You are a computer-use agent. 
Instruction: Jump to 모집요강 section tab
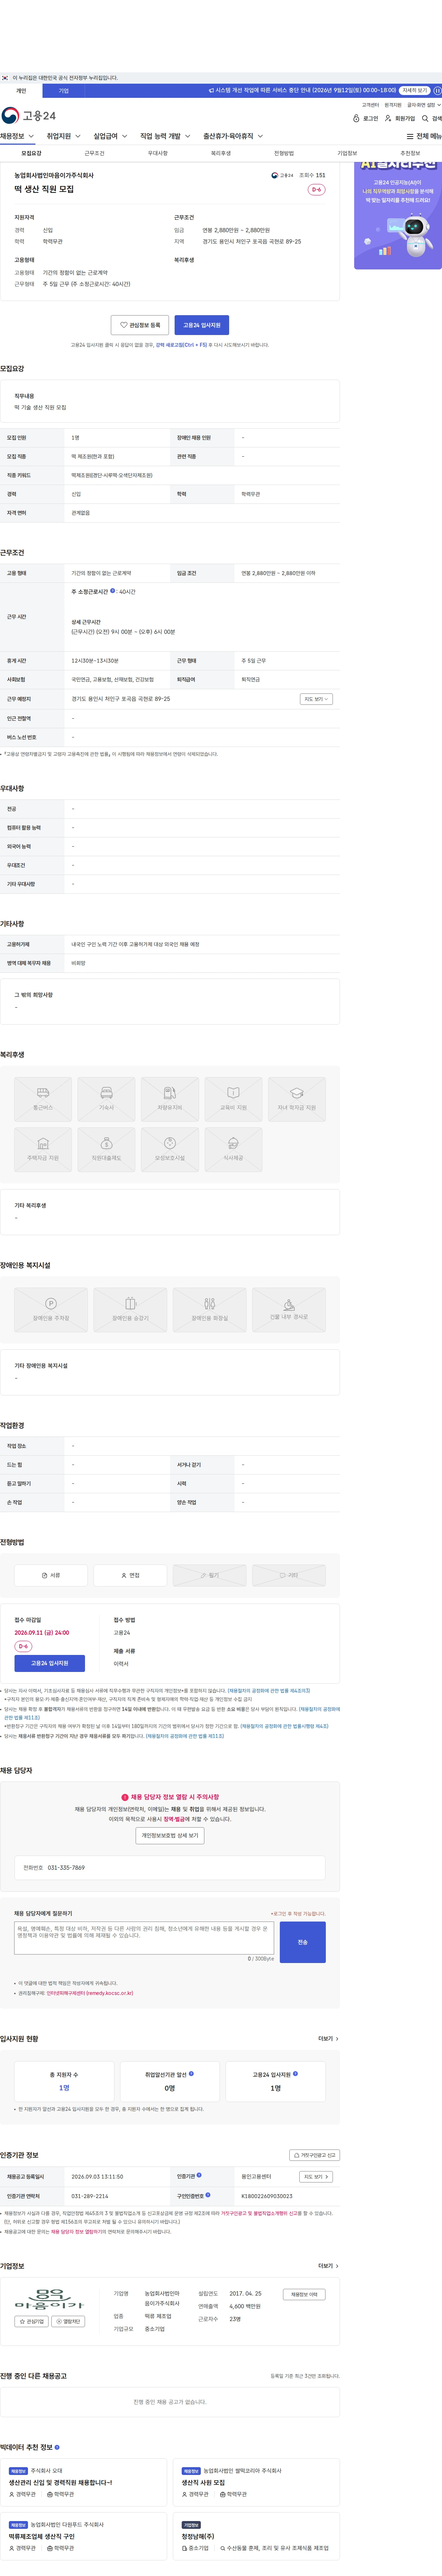pos(31,153)
